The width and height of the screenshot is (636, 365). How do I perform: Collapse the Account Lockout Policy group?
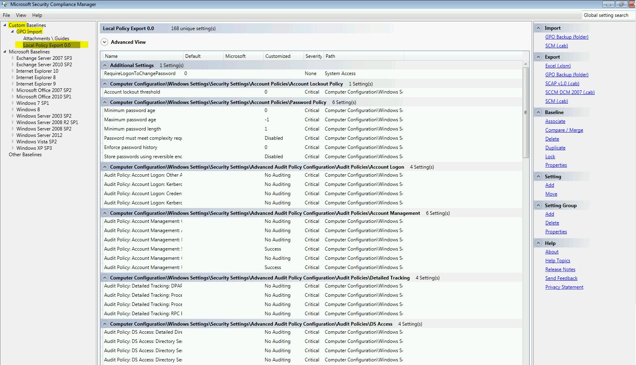tap(105, 84)
